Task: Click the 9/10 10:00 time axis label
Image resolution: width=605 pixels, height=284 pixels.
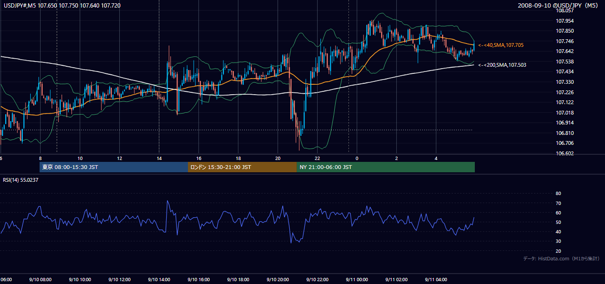Action: (80, 280)
